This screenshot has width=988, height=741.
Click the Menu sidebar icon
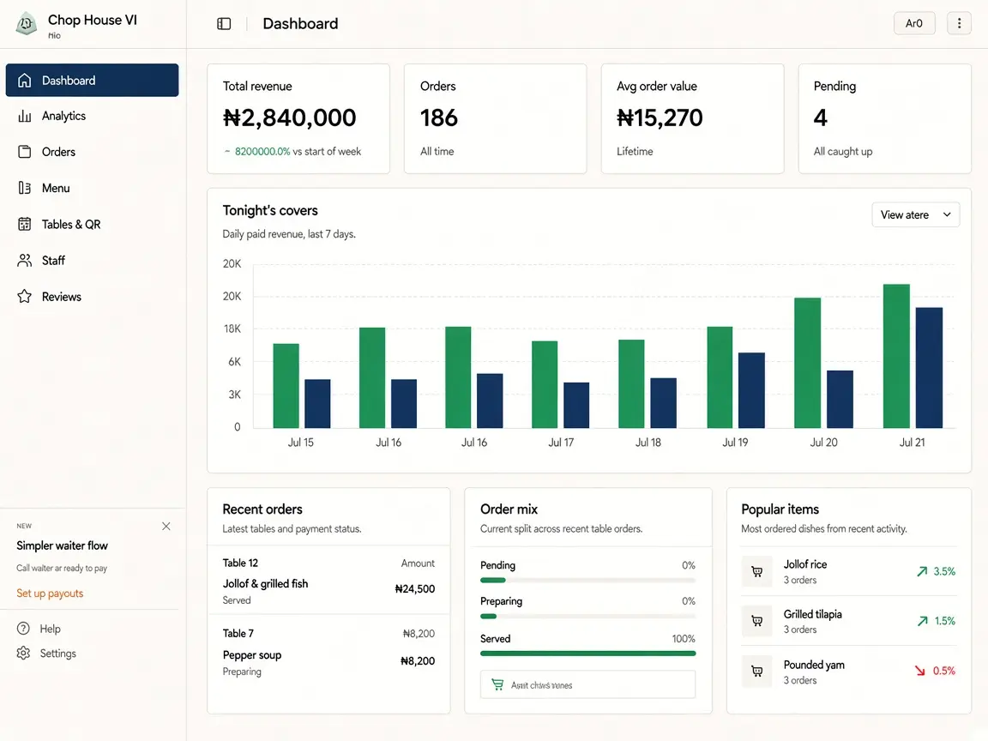pyautogui.click(x=25, y=188)
